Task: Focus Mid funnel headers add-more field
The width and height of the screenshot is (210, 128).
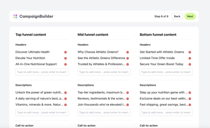Action: (x=104, y=72)
